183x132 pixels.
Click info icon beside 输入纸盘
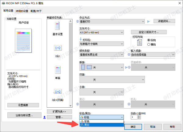pyautogui.click(x=129, y=55)
